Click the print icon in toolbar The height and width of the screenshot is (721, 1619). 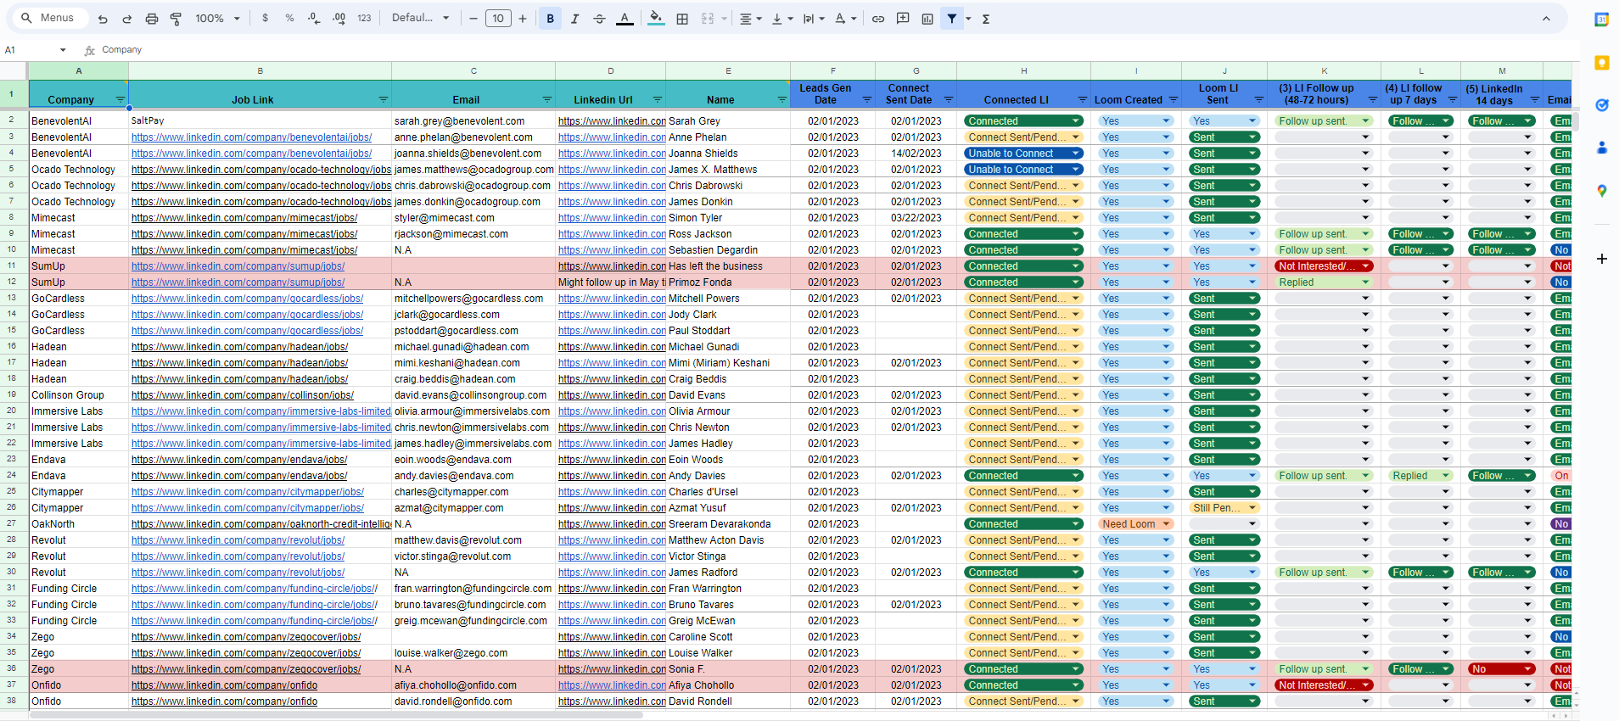152,19
